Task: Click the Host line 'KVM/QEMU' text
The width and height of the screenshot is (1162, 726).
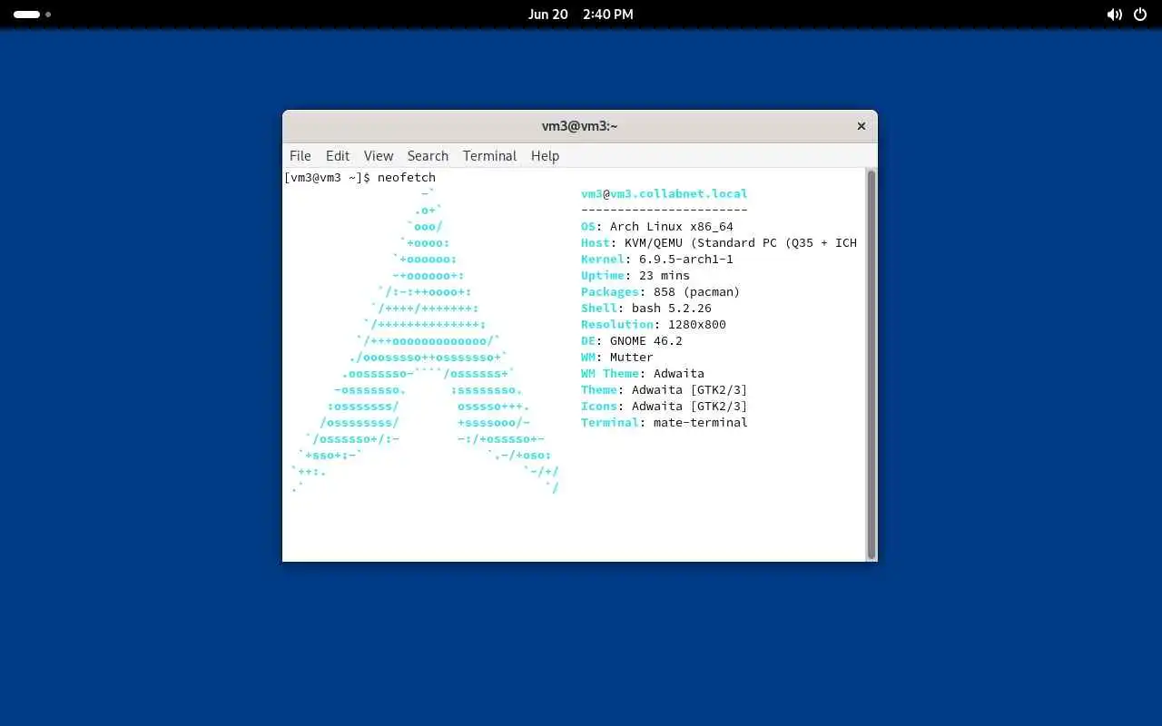Action: pos(654,243)
